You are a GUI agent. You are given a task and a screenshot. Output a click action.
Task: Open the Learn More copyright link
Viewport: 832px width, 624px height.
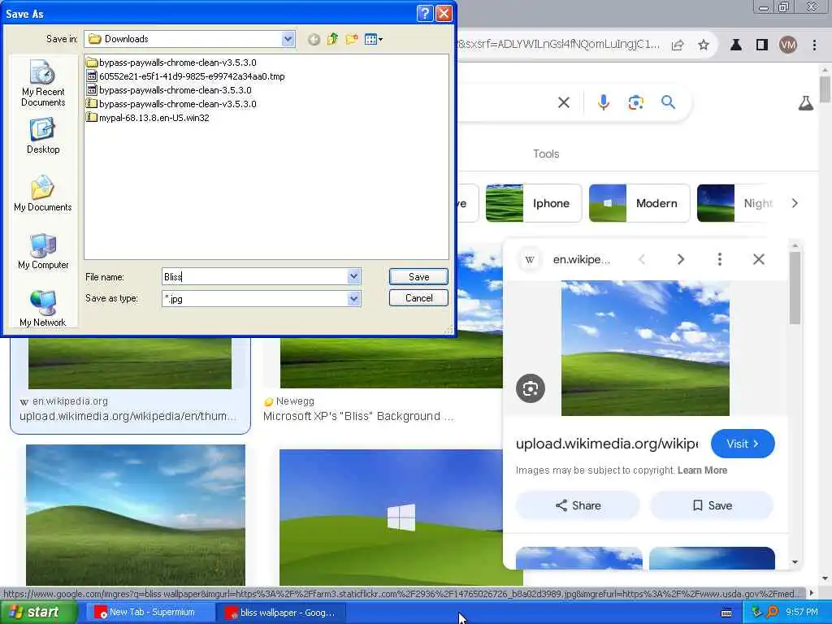click(702, 470)
